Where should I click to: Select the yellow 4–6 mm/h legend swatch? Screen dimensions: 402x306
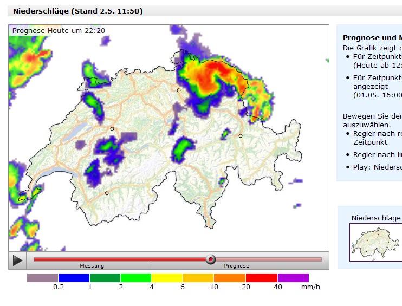click(x=167, y=278)
